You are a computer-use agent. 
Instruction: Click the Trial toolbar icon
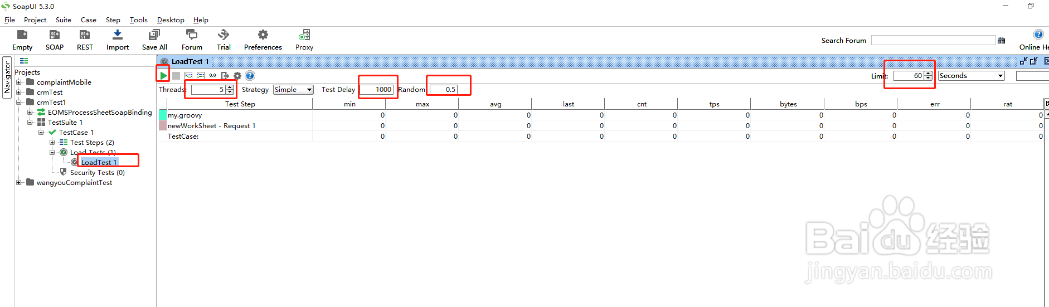coord(224,40)
